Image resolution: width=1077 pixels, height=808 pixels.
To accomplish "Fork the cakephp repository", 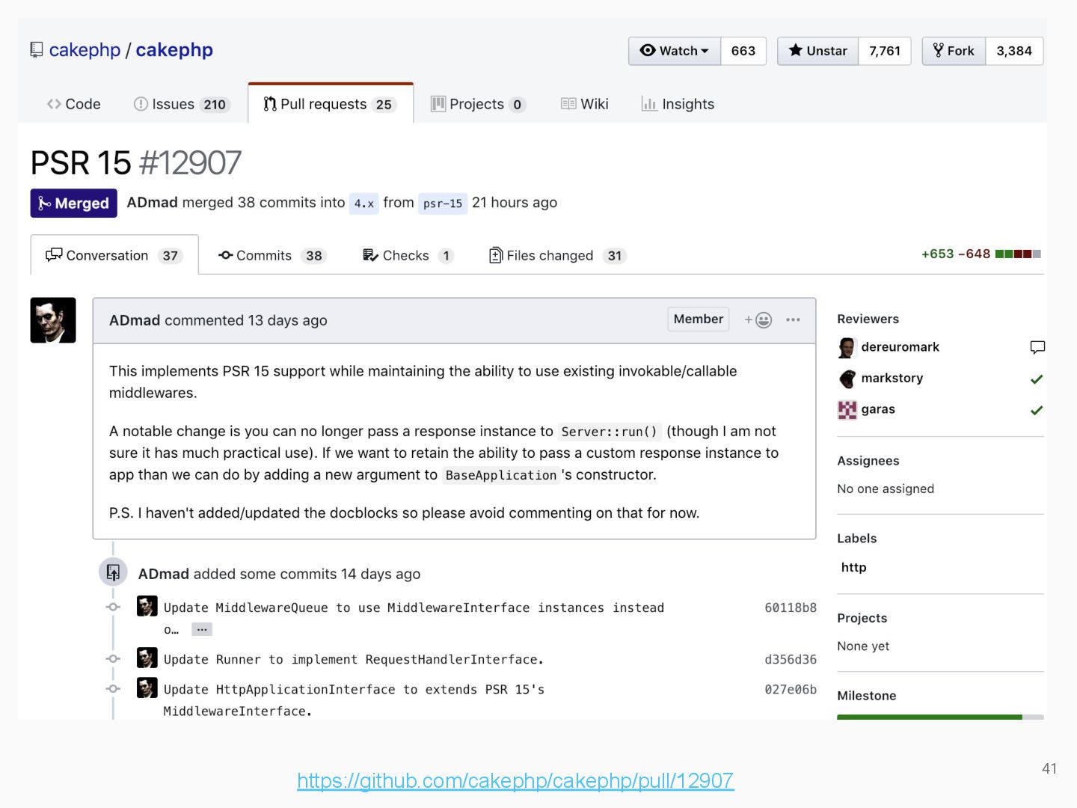I will point(954,51).
